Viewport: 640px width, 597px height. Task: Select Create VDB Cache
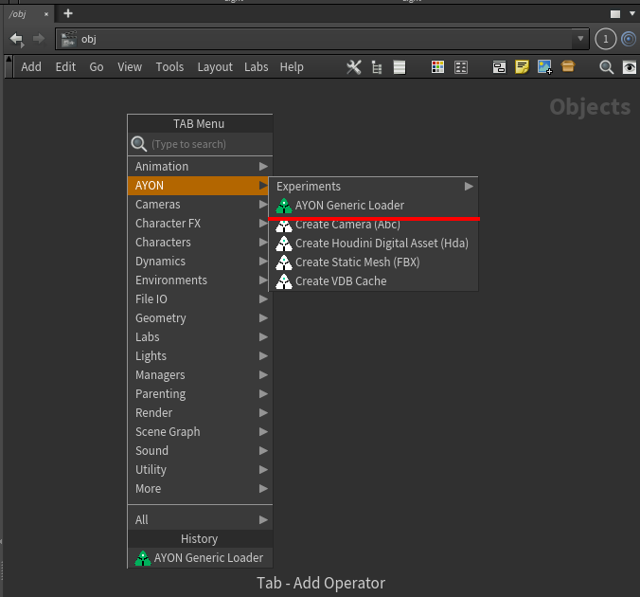point(373,281)
